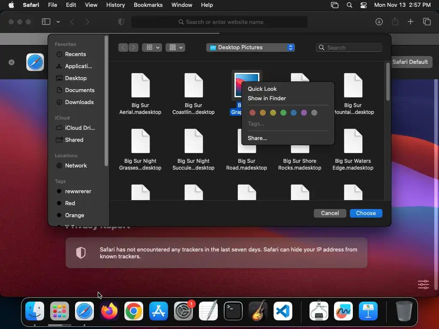This screenshot has height=329, width=439.
Task: Open start page customization sliders icon
Action: [423, 284]
